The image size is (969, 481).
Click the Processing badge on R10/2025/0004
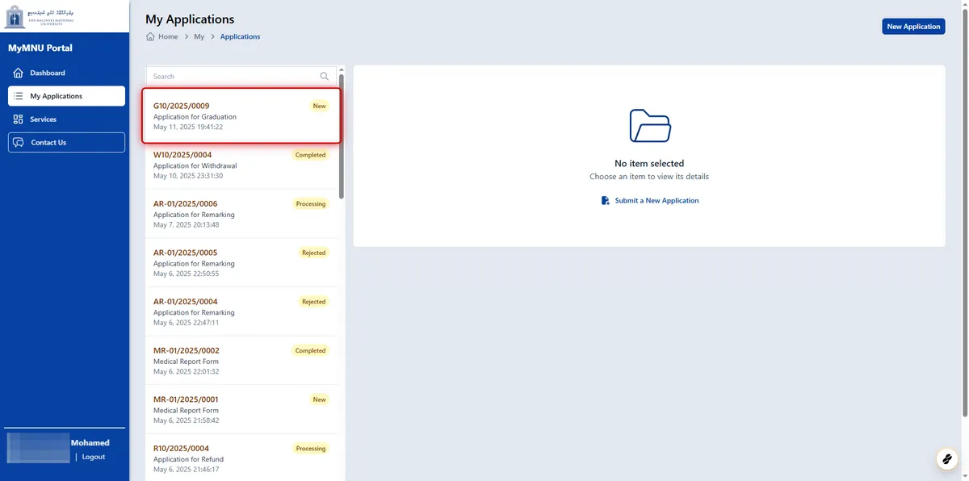point(310,449)
